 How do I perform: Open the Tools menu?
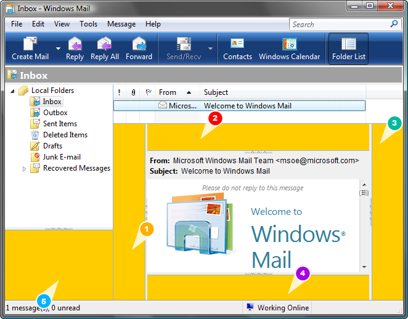(x=89, y=24)
